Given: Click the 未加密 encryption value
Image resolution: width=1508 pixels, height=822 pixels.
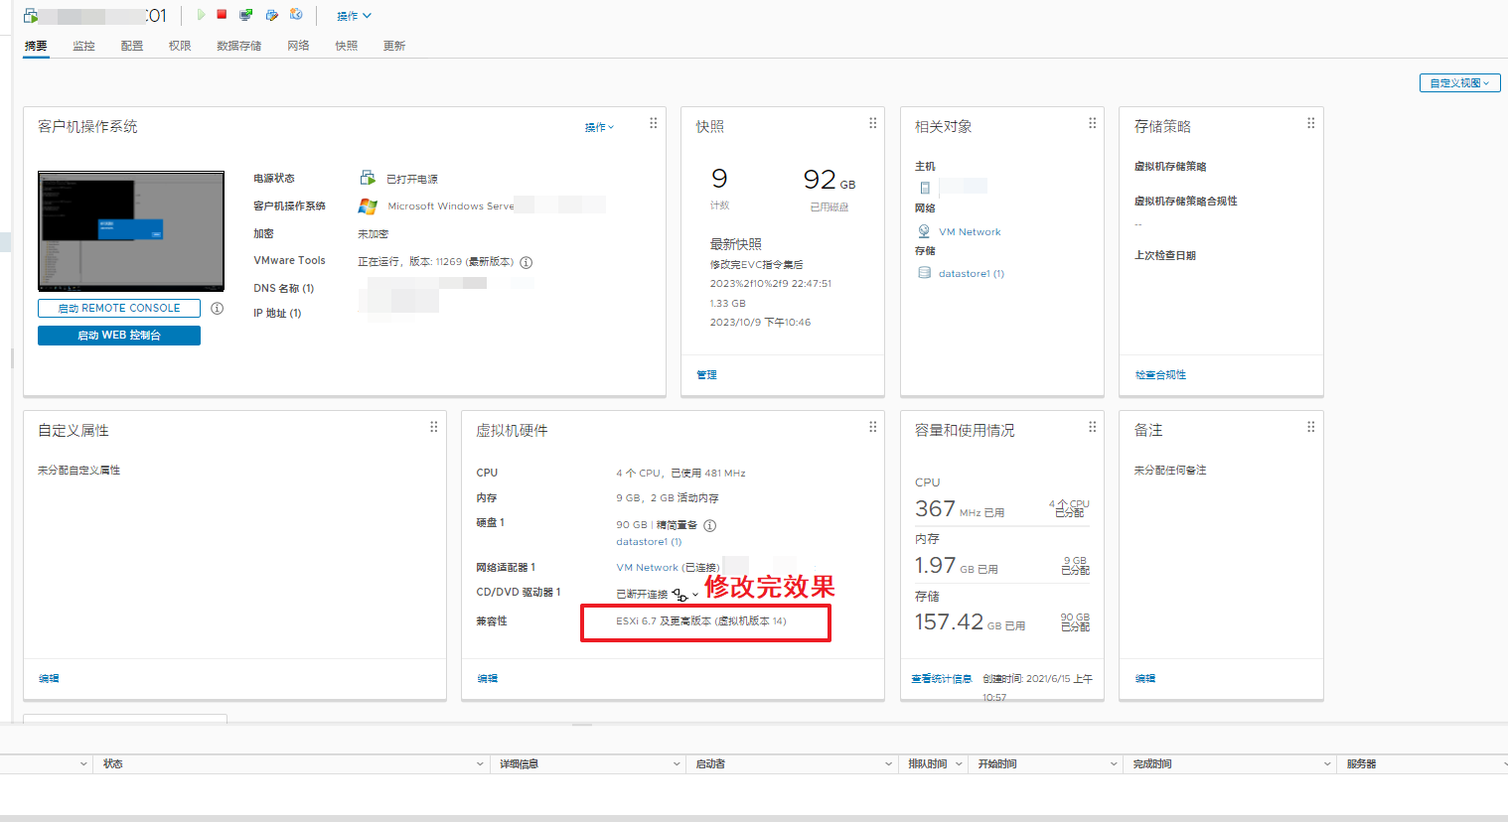Looking at the screenshot, I should pyautogui.click(x=373, y=234).
